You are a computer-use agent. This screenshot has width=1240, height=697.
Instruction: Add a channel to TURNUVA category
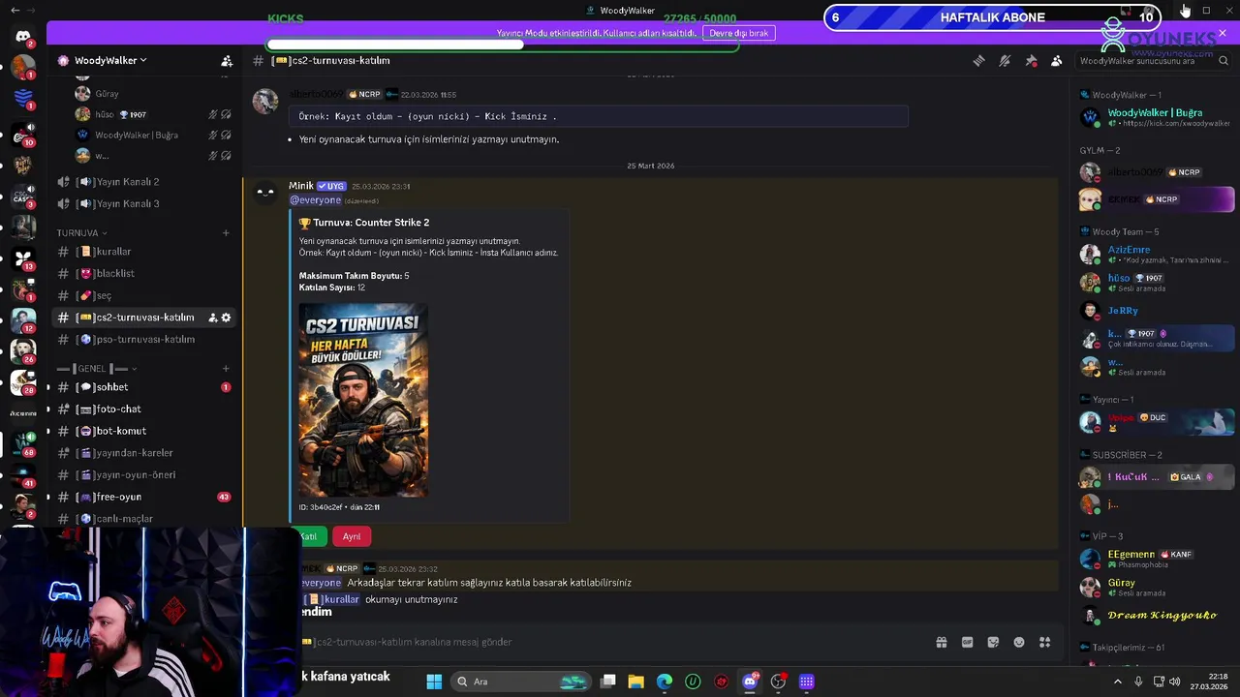226,233
